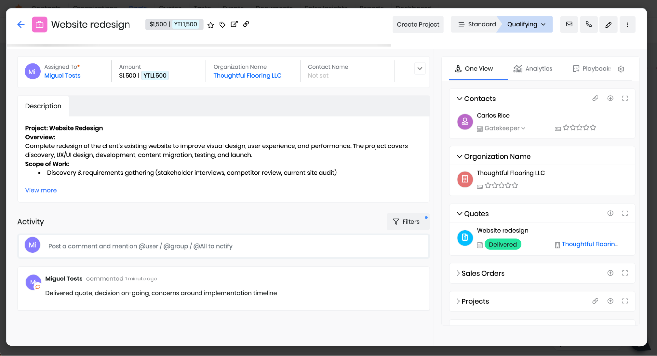Add a new contact in Contacts section
Screen dimensions: 657x356
[610, 98]
